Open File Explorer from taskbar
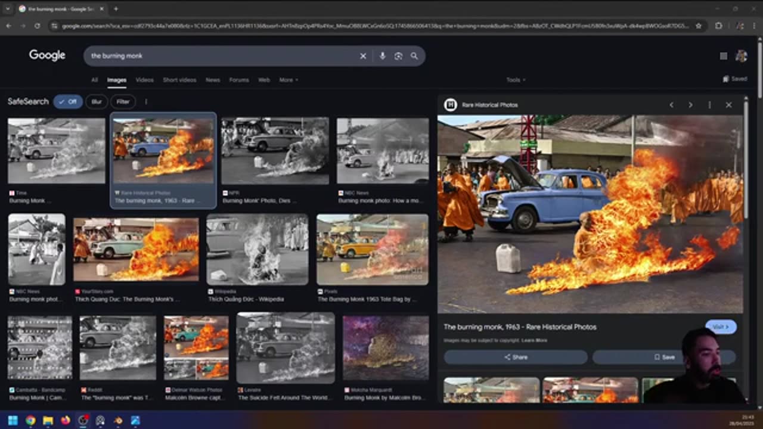The image size is (763, 429). (48, 420)
